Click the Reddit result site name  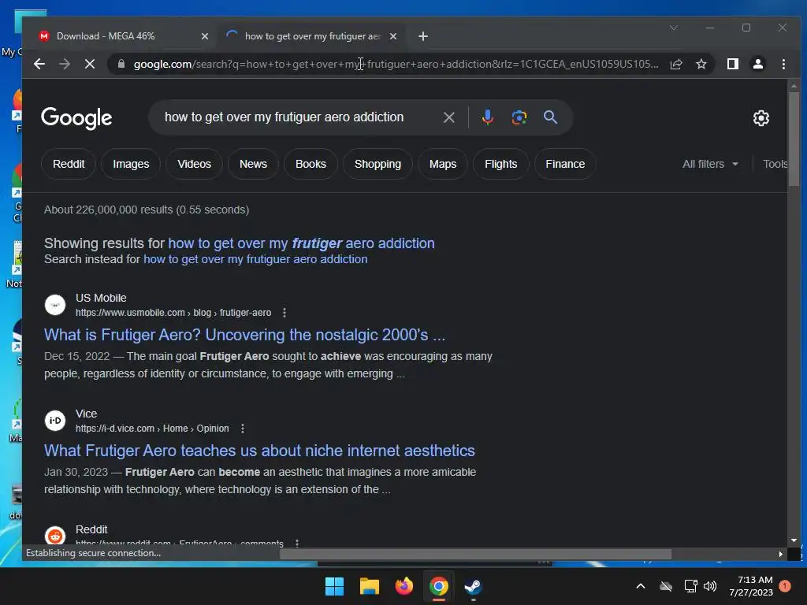tap(91, 529)
